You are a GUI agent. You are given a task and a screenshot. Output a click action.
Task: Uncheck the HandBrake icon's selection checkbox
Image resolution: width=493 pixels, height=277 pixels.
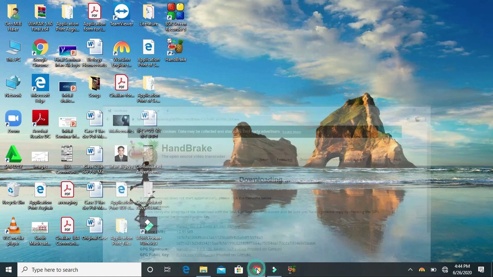[x=169, y=40]
